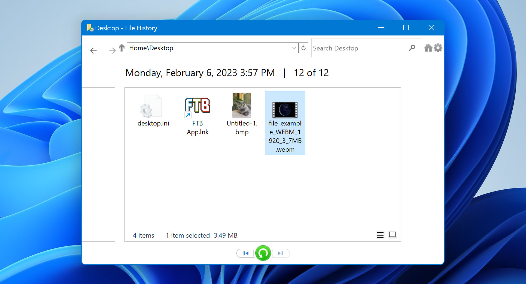Image resolution: width=526 pixels, height=284 pixels.
Task: Click the File History folder icon in the title bar
Action: point(90,28)
